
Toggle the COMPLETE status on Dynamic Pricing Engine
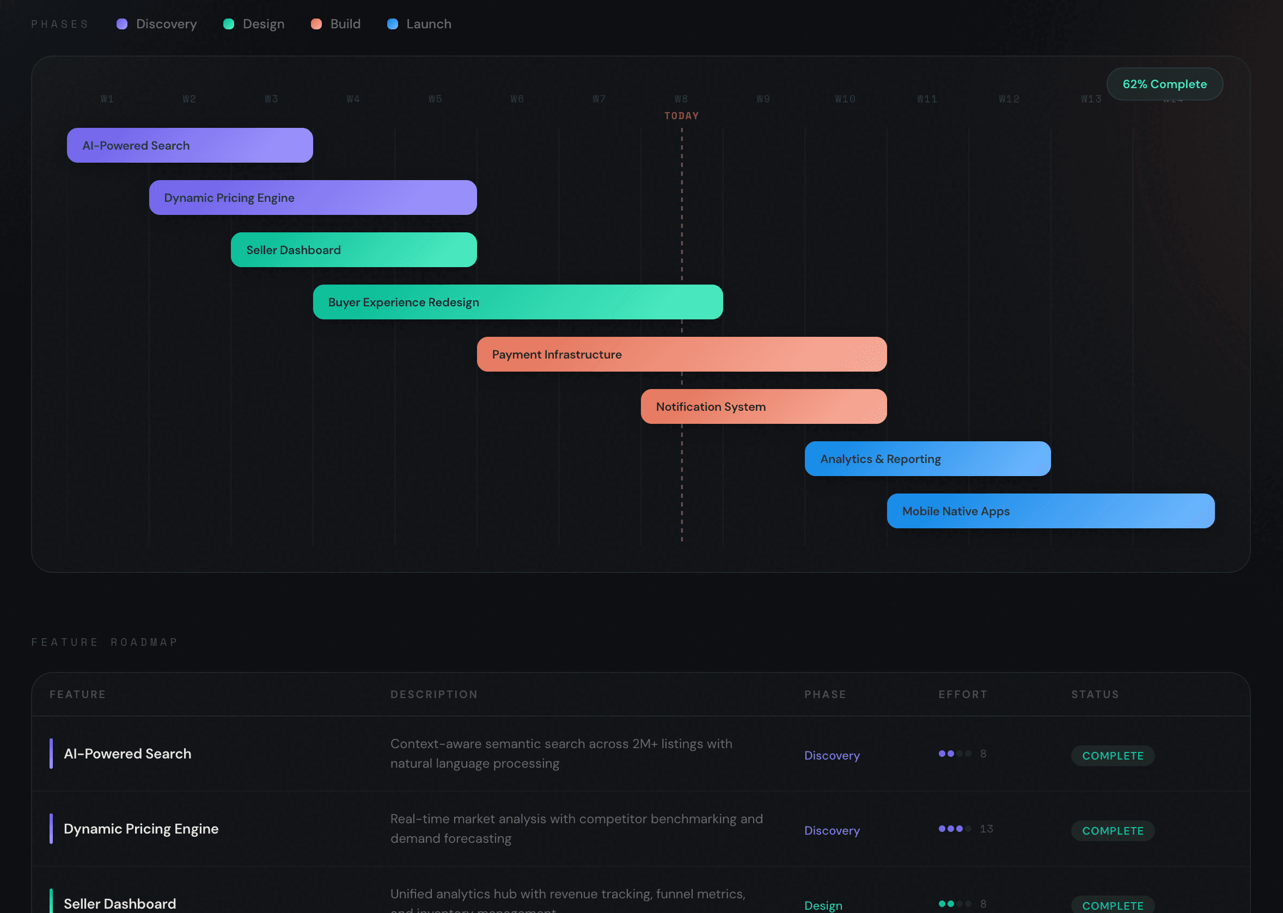1113,830
